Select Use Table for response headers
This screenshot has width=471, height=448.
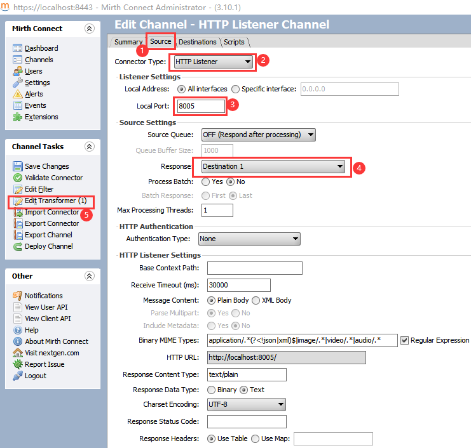tap(211, 438)
